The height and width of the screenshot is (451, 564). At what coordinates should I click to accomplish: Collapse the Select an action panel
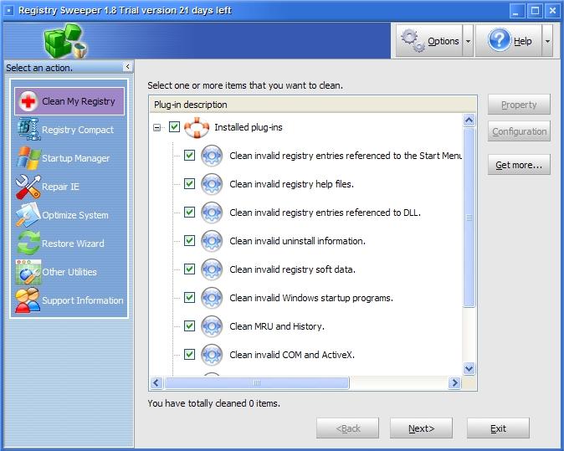(127, 67)
